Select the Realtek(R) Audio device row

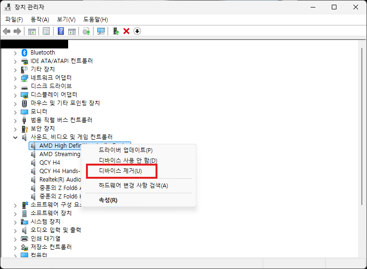pos(56,180)
